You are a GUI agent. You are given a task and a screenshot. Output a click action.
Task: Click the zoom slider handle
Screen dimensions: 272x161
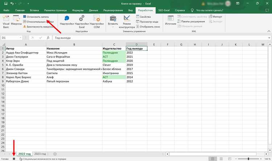tap(248, 159)
